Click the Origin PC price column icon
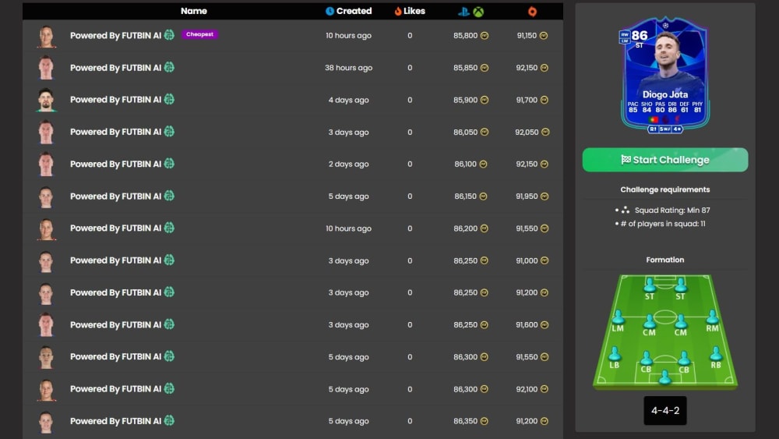 (532, 12)
